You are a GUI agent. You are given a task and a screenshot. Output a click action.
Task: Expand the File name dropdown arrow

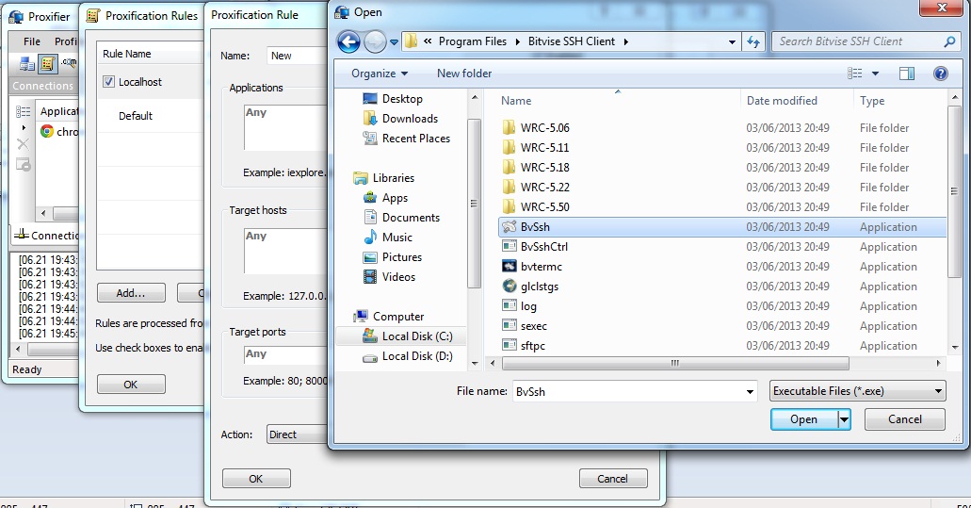[x=750, y=391]
